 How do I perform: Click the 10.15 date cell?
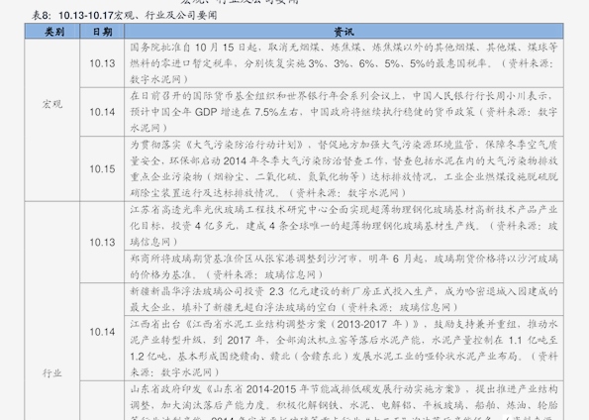click(x=102, y=168)
